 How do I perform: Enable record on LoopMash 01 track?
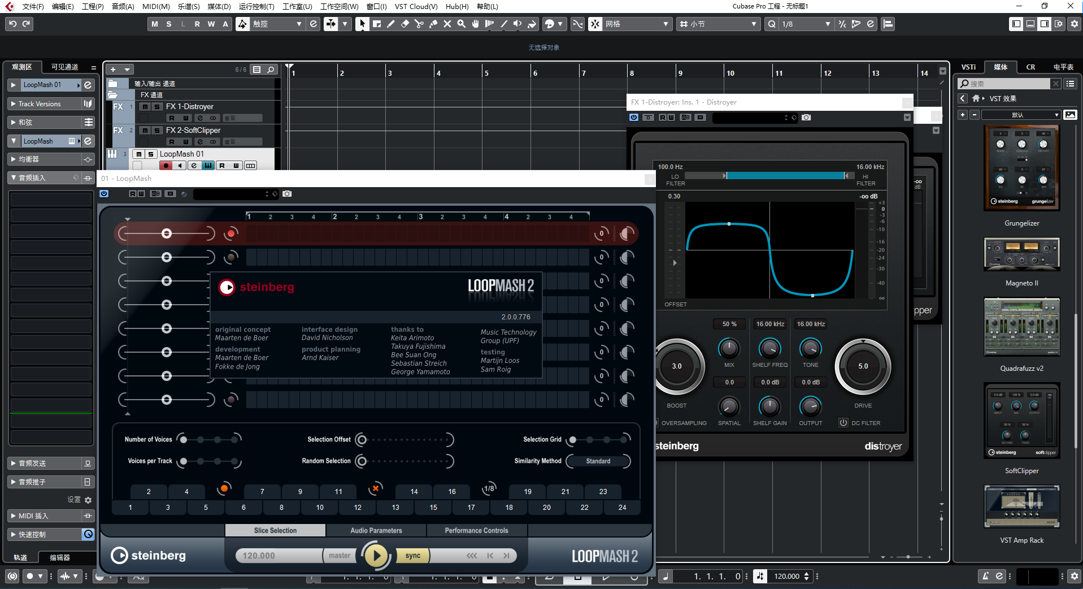166,166
